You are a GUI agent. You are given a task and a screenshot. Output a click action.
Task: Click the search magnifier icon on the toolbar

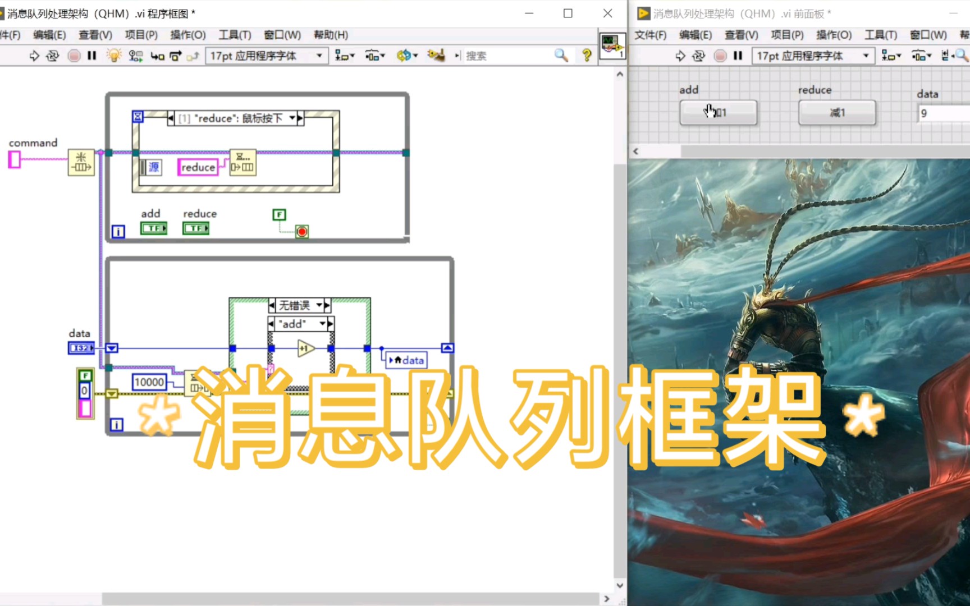[561, 55]
